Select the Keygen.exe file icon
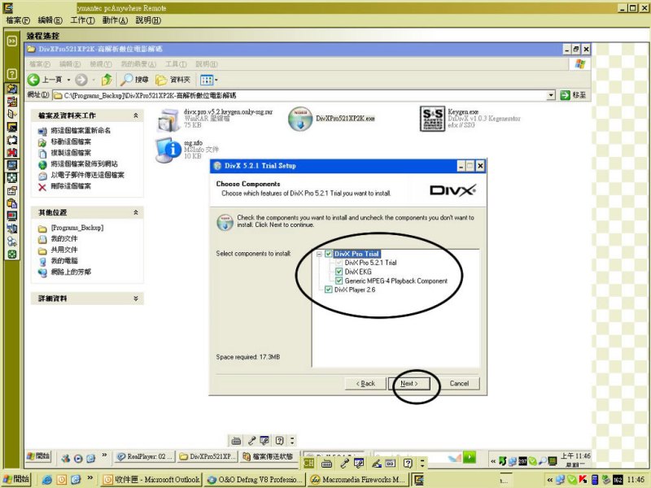The height and width of the screenshot is (488, 651). pos(432,119)
